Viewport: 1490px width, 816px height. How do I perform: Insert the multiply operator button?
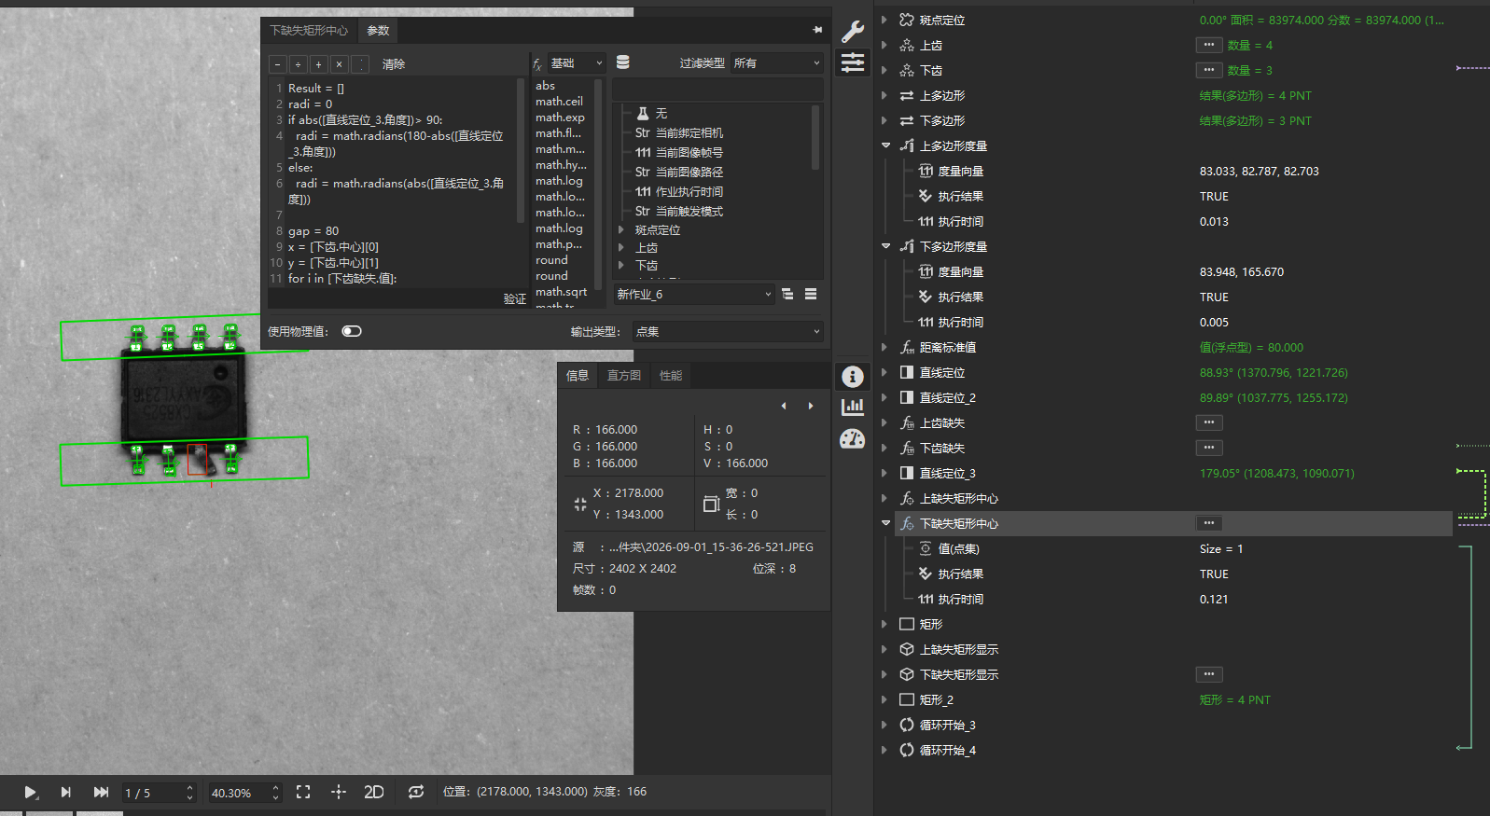[x=339, y=64]
